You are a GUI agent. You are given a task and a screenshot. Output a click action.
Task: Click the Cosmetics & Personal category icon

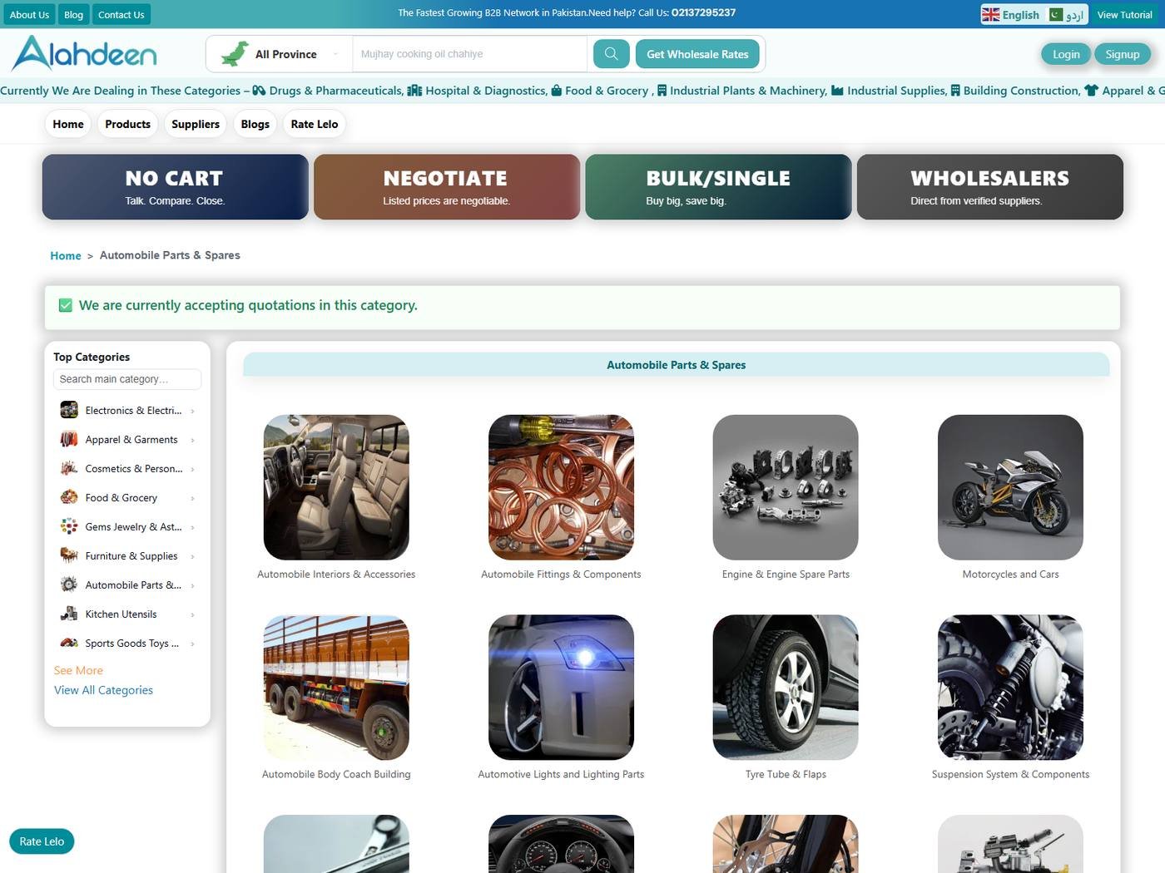click(69, 468)
